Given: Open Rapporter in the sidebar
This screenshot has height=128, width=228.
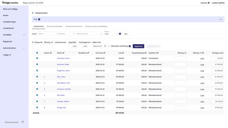Looking at the screenshot, I should [x=7, y=41].
